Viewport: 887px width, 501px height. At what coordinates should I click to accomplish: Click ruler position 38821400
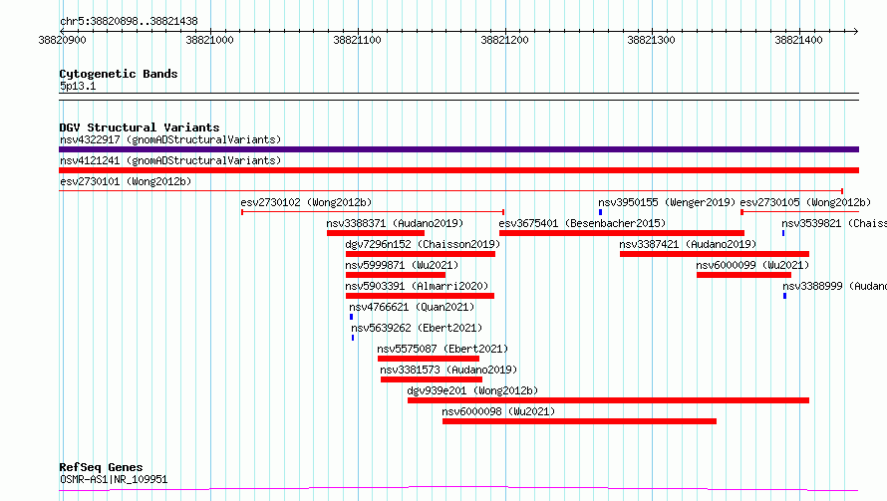798,40
